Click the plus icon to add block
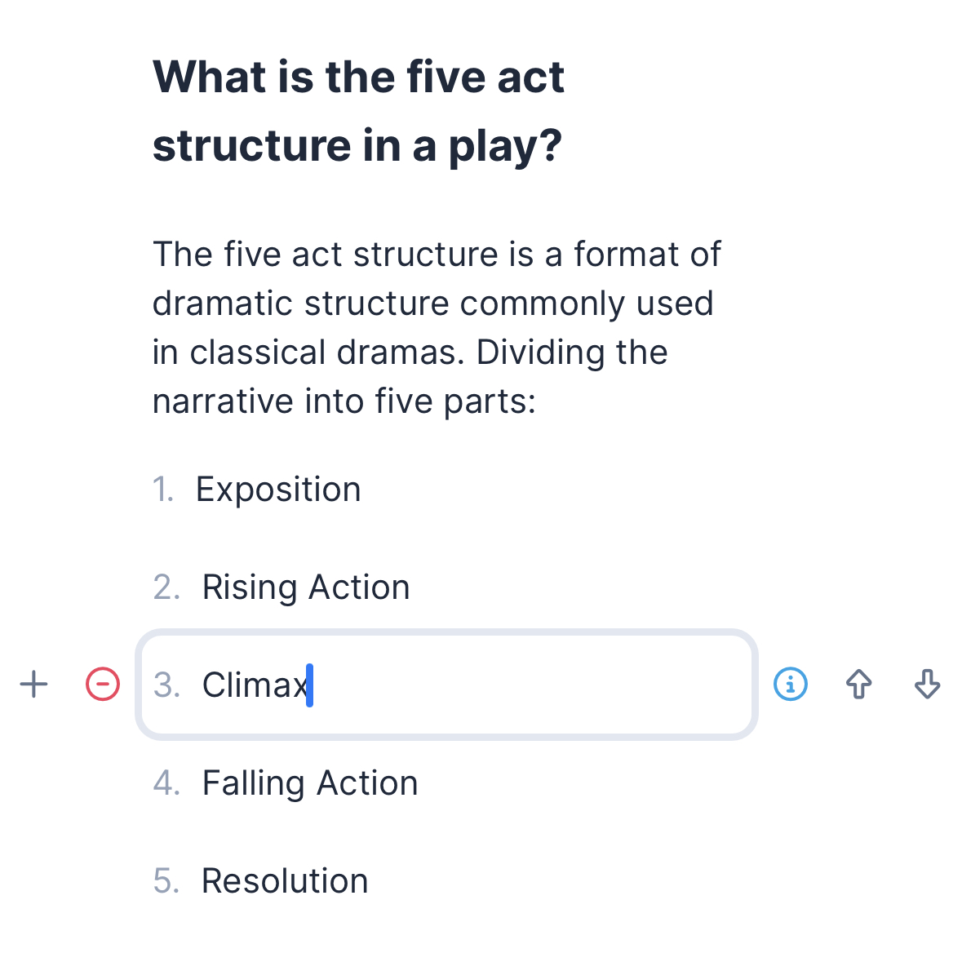962x962 pixels. [33, 684]
